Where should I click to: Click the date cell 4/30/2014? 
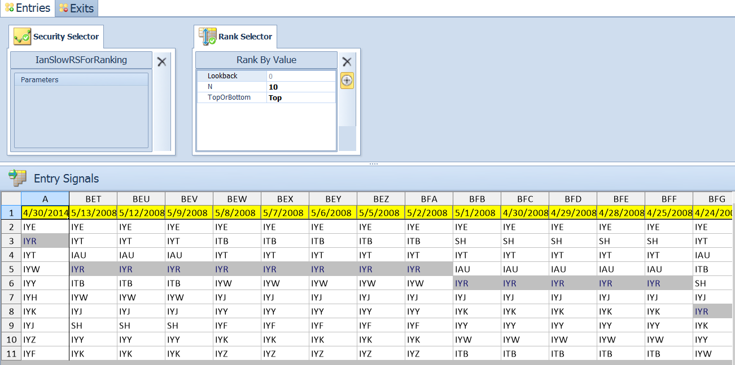click(x=45, y=213)
